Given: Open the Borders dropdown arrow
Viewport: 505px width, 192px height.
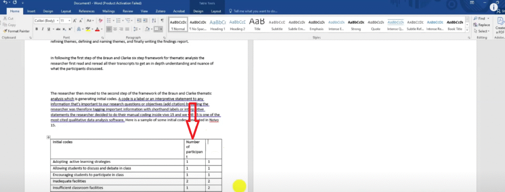Looking at the screenshot, I should (x=161, y=29).
